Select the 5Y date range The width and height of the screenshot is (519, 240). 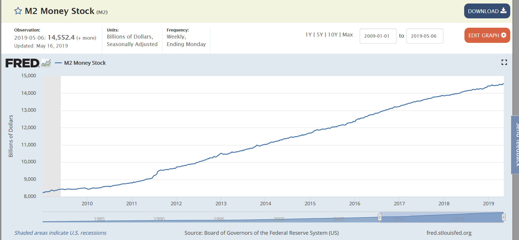tap(320, 35)
